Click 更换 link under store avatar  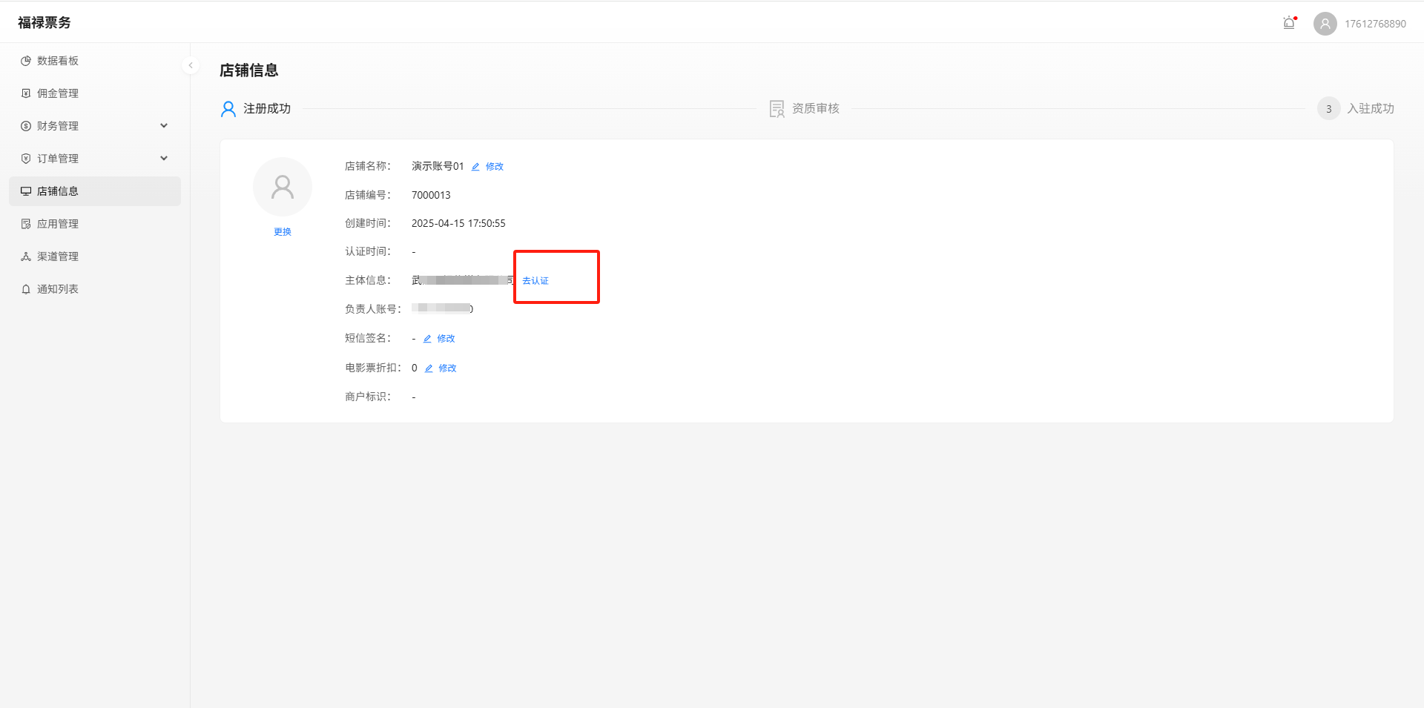coord(283,232)
